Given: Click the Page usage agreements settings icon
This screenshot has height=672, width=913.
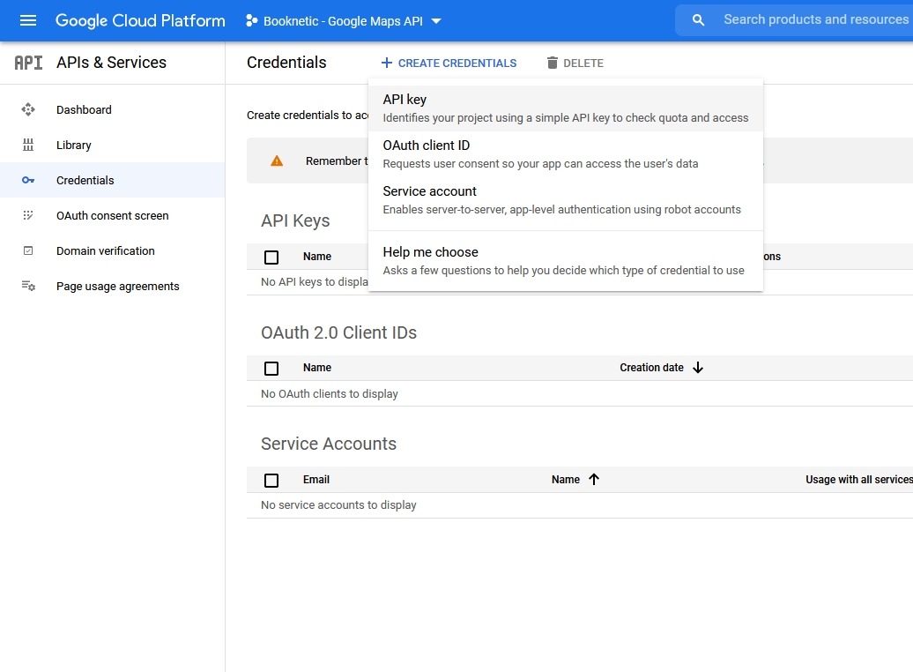Looking at the screenshot, I should tap(28, 286).
